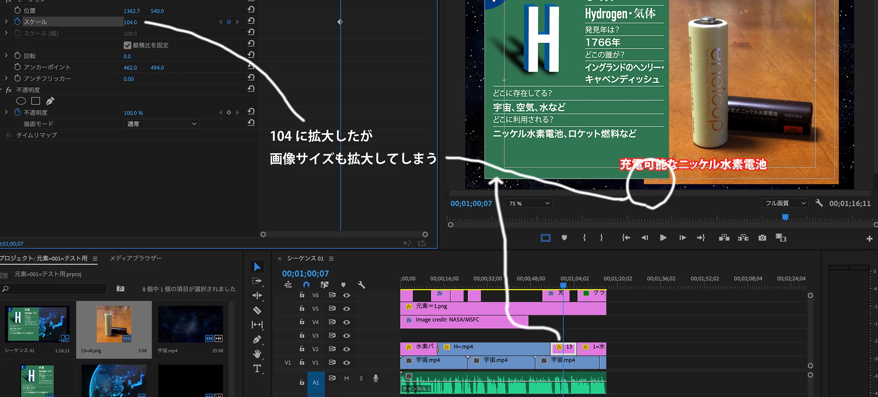The width and height of the screenshot is (878, 397).
Task: Open program monitor wrench settings
Action: click(x=819, y=203)
